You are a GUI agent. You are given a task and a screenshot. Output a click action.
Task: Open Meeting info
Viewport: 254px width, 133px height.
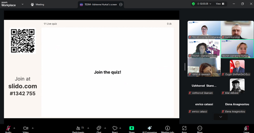(x=167, y=128)
